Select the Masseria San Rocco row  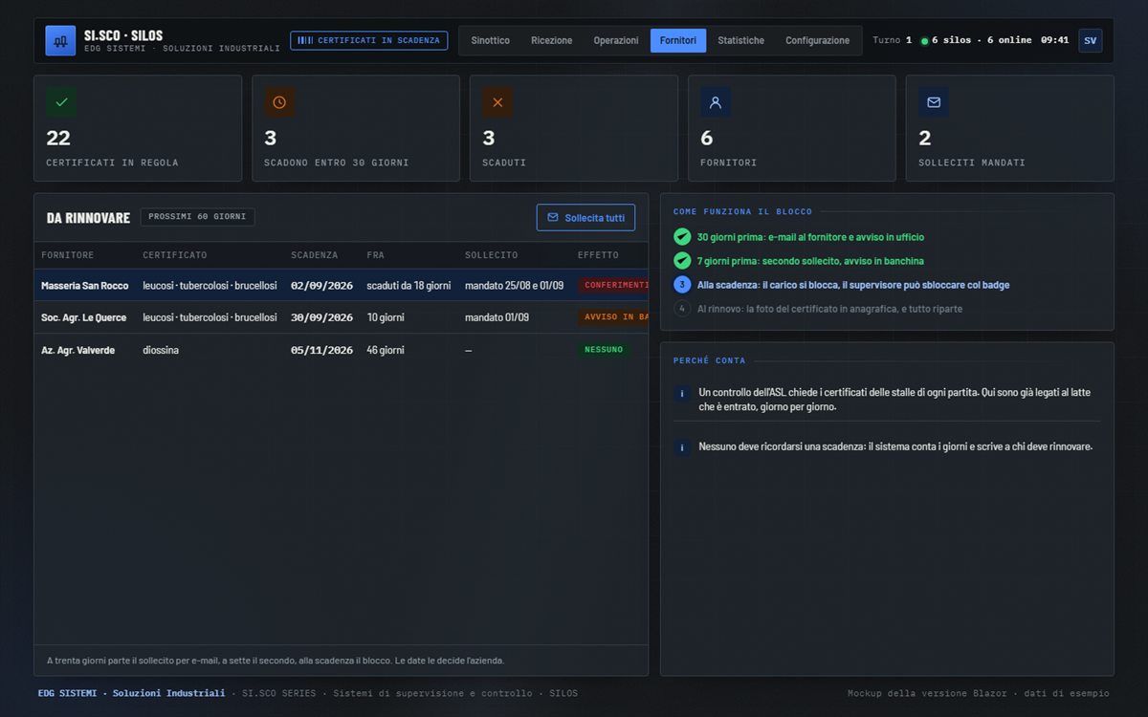tap(342, 285)
